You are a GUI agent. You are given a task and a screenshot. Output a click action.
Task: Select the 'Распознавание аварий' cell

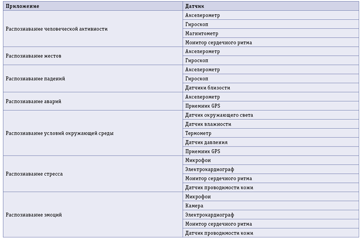tap(93, 101)
